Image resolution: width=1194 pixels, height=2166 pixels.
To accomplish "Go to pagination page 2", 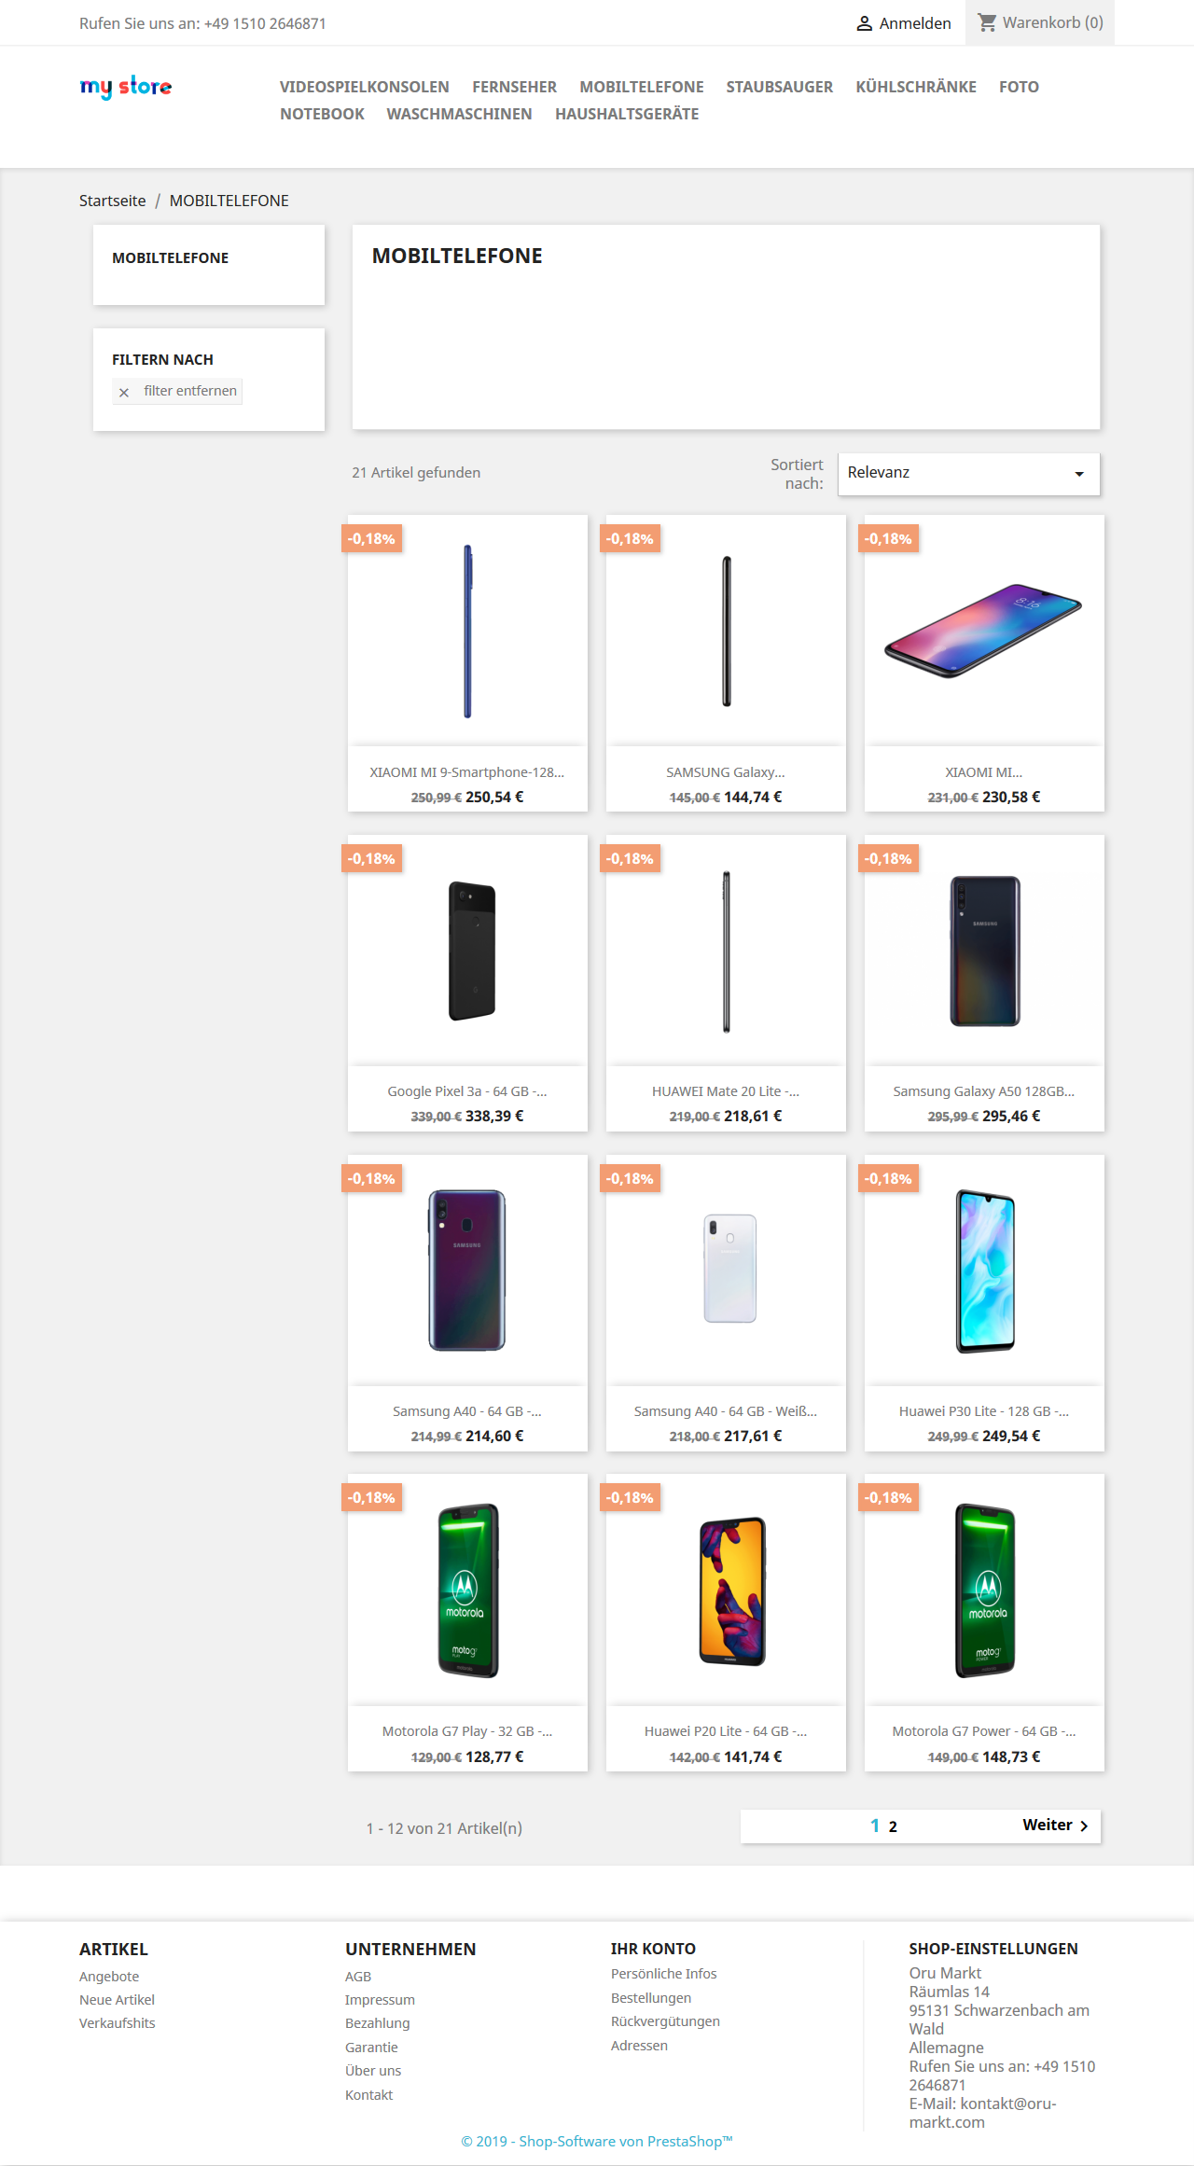I will [x=893, y=1826].
